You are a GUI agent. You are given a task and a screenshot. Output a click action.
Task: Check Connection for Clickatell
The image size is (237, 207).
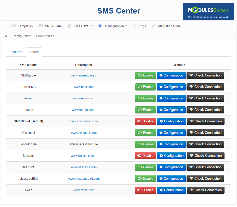click(205, 133)
